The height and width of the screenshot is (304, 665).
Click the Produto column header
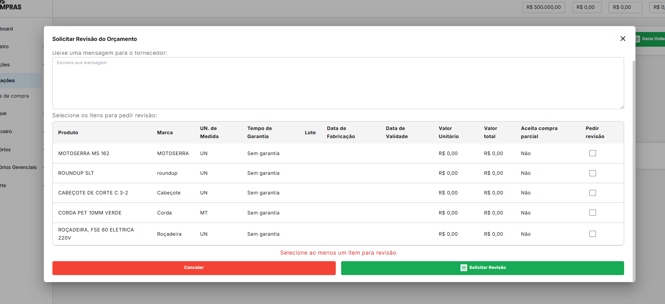tap(68, 133)
